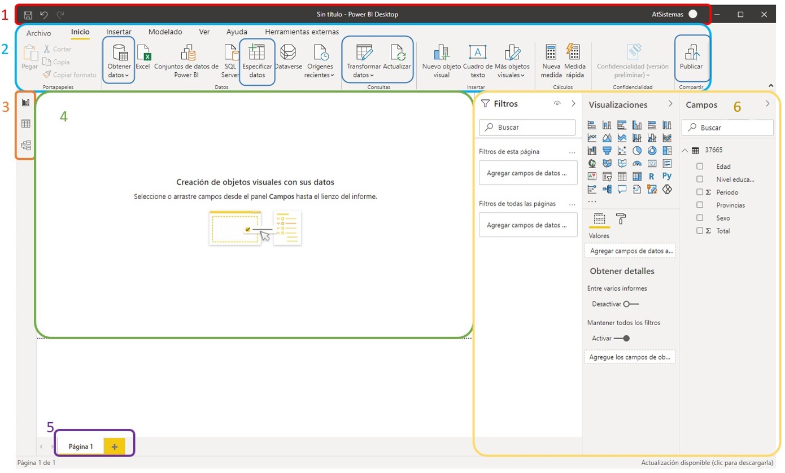Viewport: 785px width, 473px height.
Task: Tick the Periodo field checkbox
Action: 700,192
